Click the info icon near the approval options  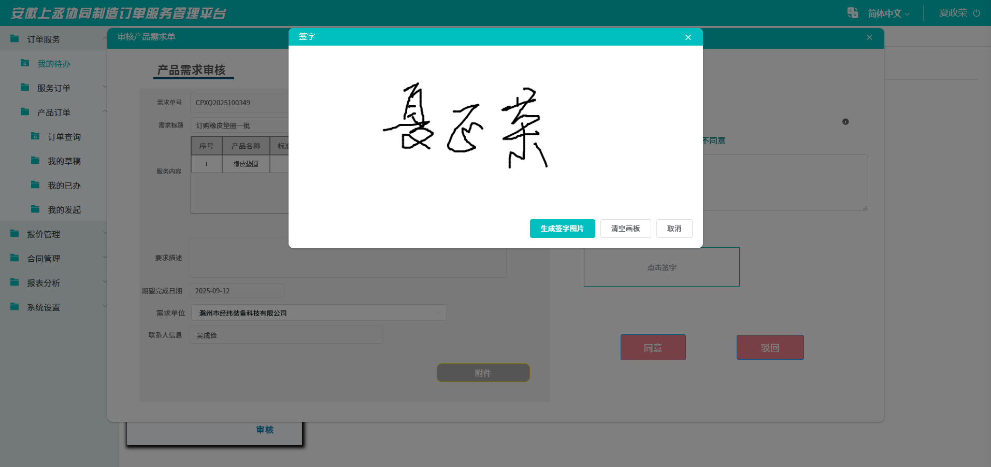pos(845,121)
